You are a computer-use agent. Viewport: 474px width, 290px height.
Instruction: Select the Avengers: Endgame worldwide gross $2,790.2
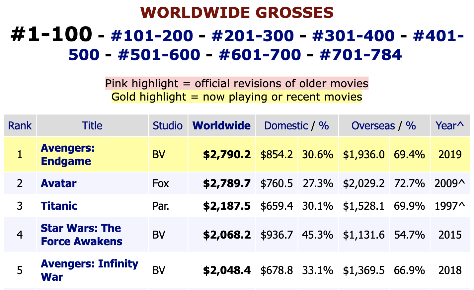tap(227, 155)
